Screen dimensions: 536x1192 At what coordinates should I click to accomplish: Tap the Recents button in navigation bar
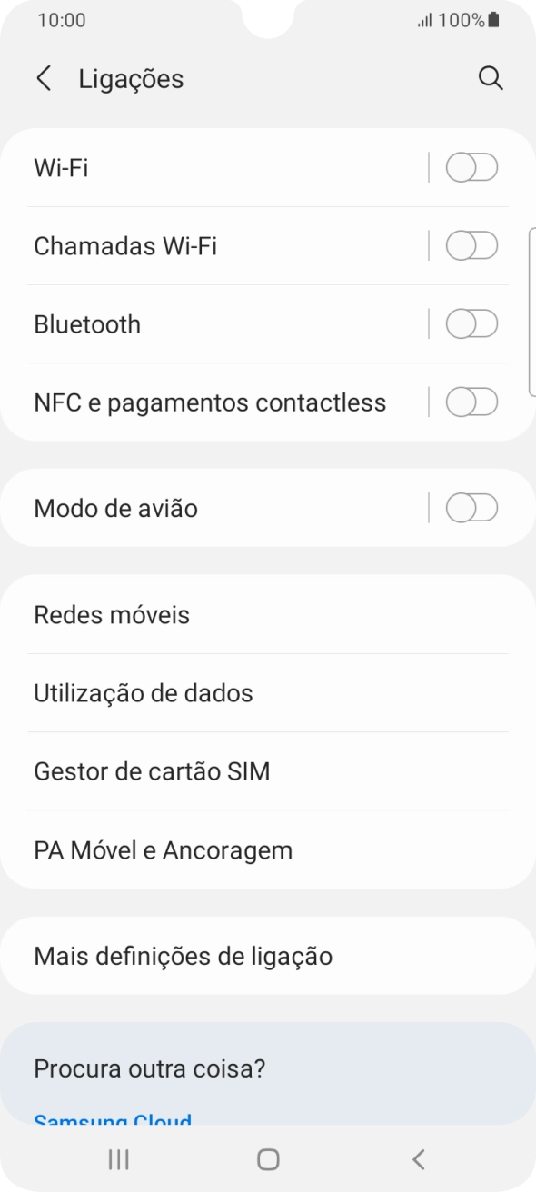[x=117, y=1158]
